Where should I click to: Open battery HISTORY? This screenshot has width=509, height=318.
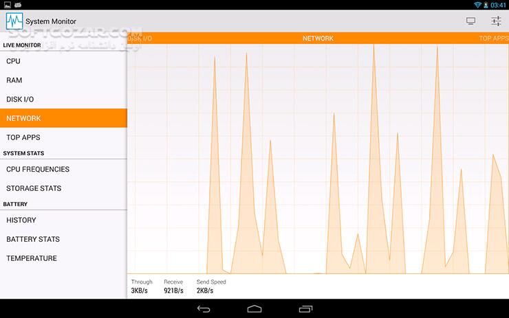click(x=63, y=220)
